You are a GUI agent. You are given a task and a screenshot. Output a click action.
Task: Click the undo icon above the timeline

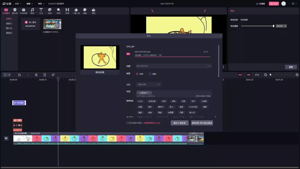pyautogui.click(x=19, y=75)
